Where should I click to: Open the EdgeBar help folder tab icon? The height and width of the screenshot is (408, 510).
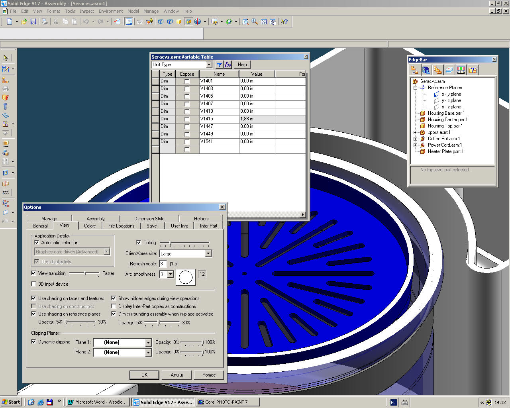[x=473, y=70]
